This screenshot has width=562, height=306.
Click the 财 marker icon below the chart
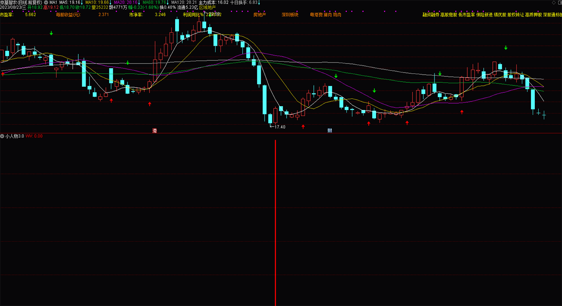[330, 130]
